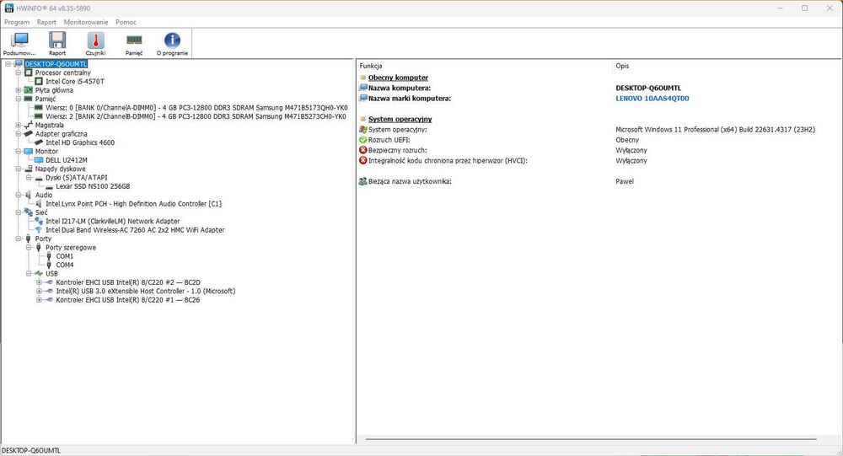Click the Sieć network icon in tree
The height and width of the screenshot is (456, 843).
coord(29,212)
